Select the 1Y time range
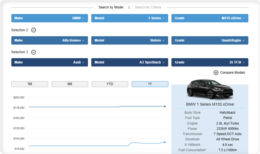Image resolution: width=260 pixels, height=154 pixels. click(x=150, y=84)
